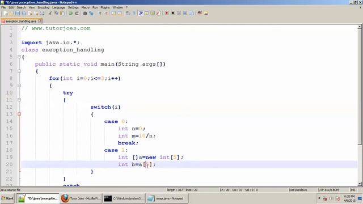Click the macro Playback icon

pyautogui.click(x=179, y=13)
